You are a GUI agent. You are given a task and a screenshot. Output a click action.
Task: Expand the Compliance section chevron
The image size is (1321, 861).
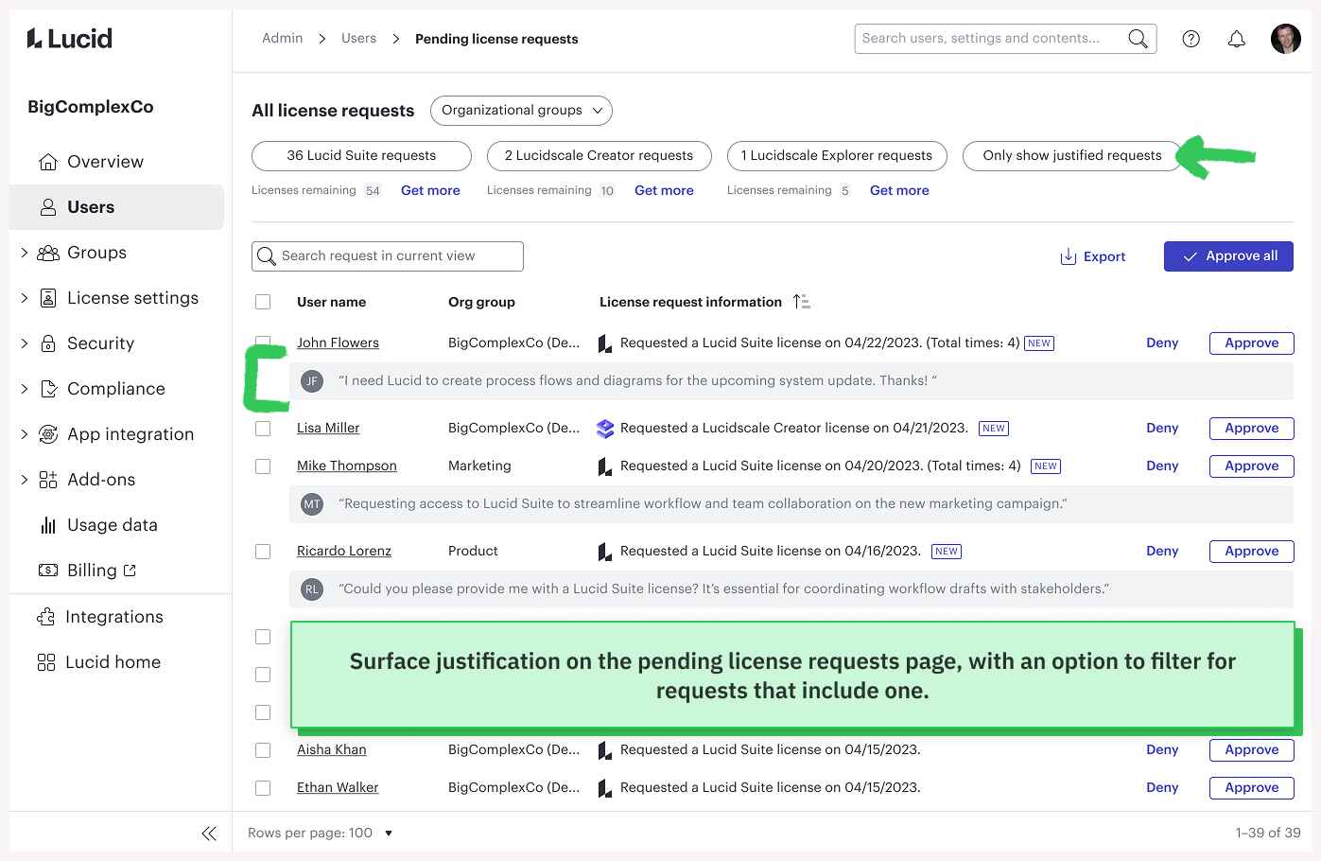(x=25, y=389)
